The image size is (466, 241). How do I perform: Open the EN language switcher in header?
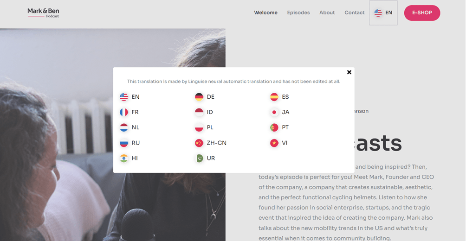point(383,13)
